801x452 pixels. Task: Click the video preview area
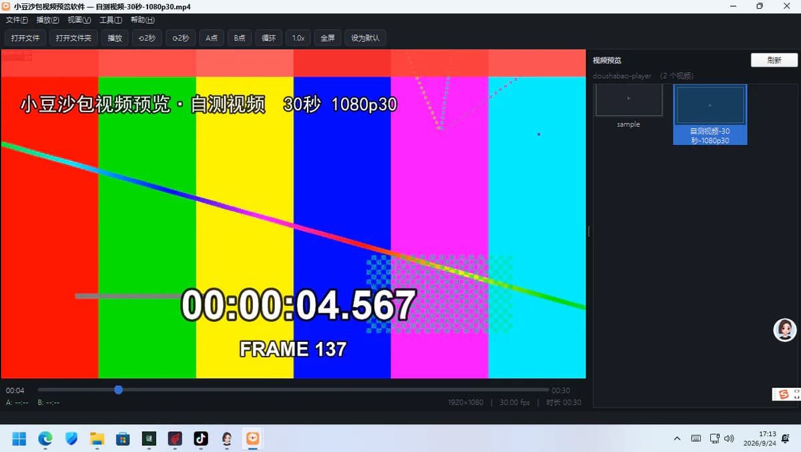294,214
